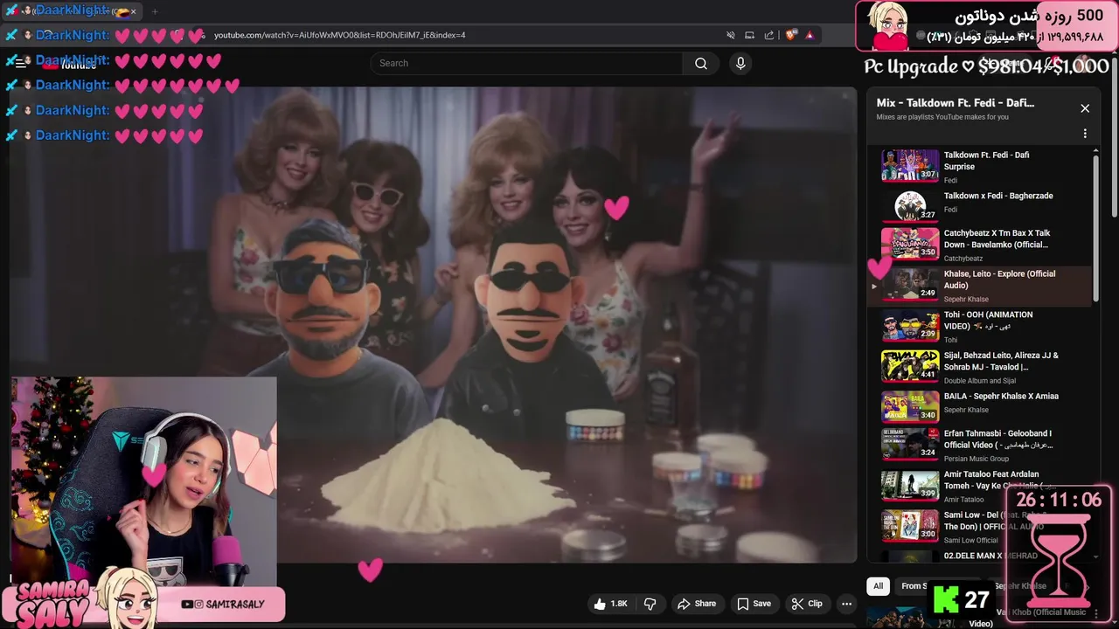This screenshot has width=1119, height=629.
Task: Click the now-playing arrow beside Khalse, Leito
Action: click(x=873, y=286)
